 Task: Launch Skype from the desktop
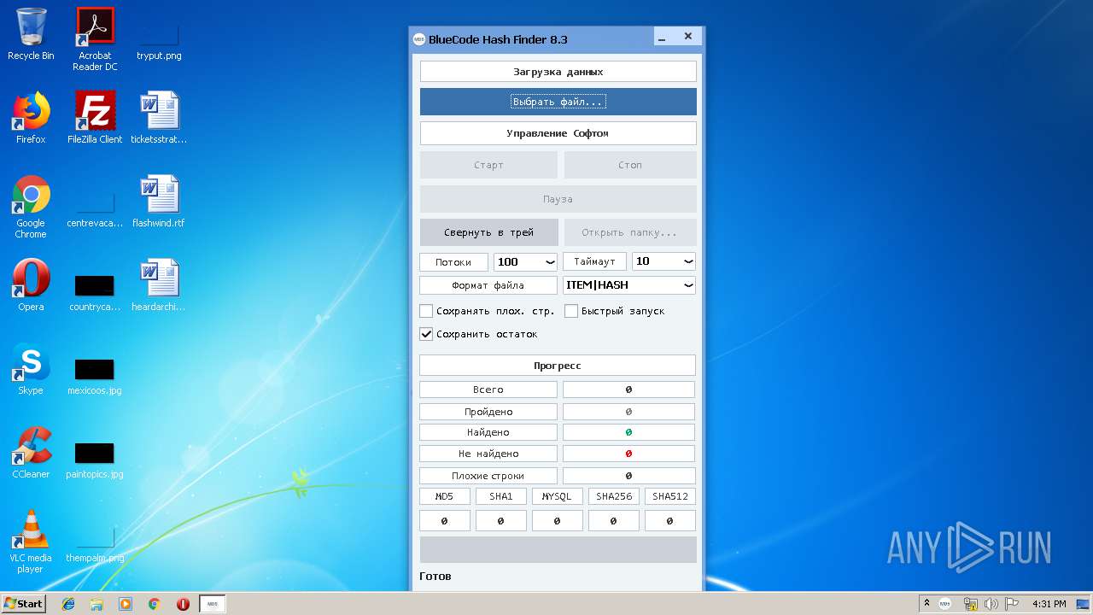click(x=31, y=369)
